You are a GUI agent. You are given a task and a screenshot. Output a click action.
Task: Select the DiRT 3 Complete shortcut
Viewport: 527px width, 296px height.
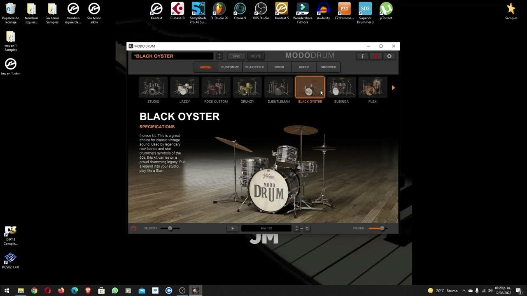(x=10, y=236)
